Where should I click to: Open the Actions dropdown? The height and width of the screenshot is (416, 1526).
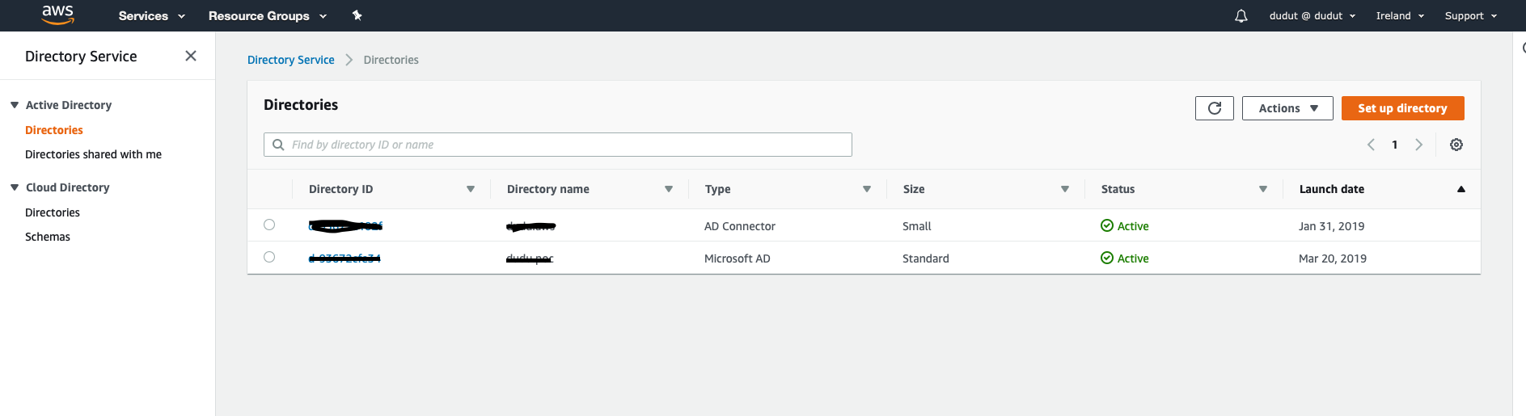pyautogui.click(x=1287, y=108)
